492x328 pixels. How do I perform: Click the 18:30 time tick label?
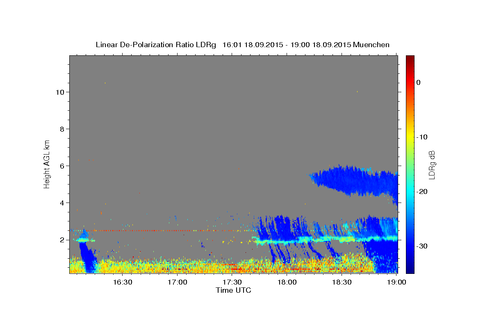point(342,282)
